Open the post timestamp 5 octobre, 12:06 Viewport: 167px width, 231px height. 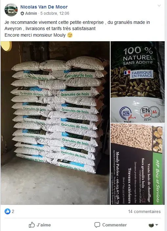pos(55,13)
